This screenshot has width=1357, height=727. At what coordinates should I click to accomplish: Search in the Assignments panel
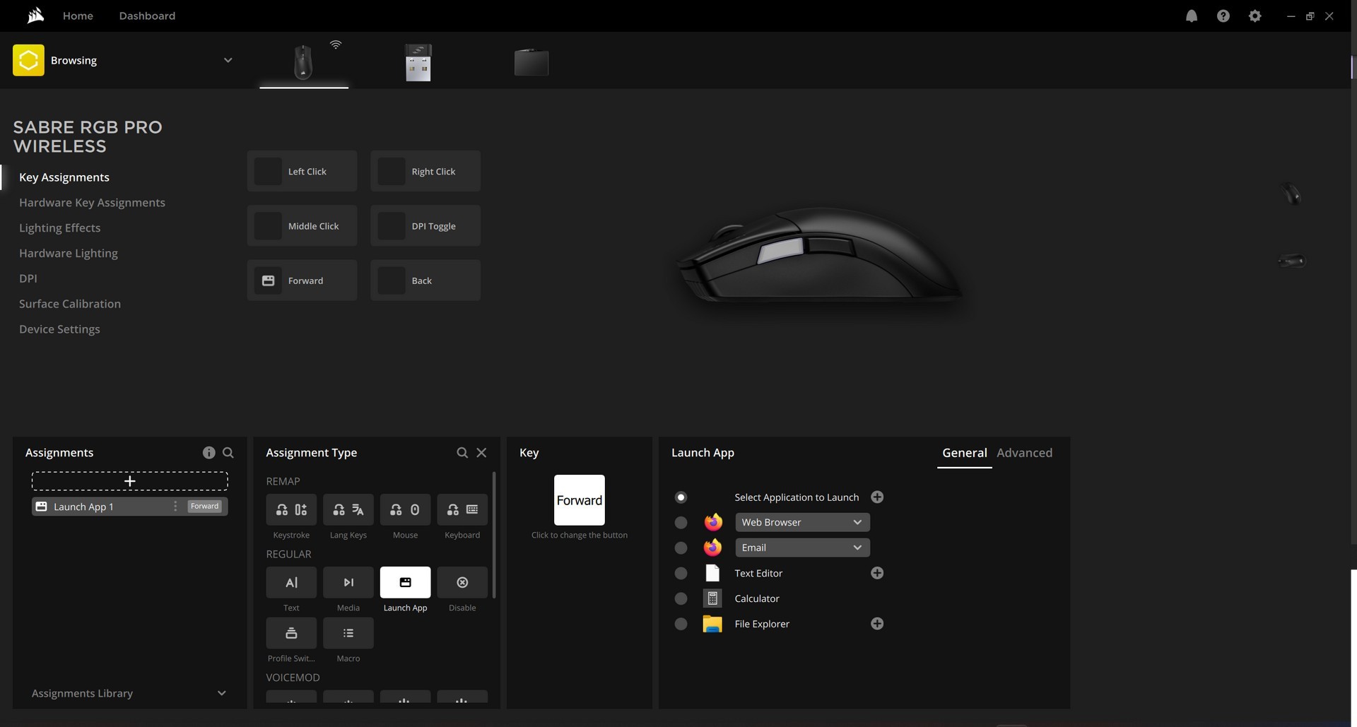tap(228, 453)
